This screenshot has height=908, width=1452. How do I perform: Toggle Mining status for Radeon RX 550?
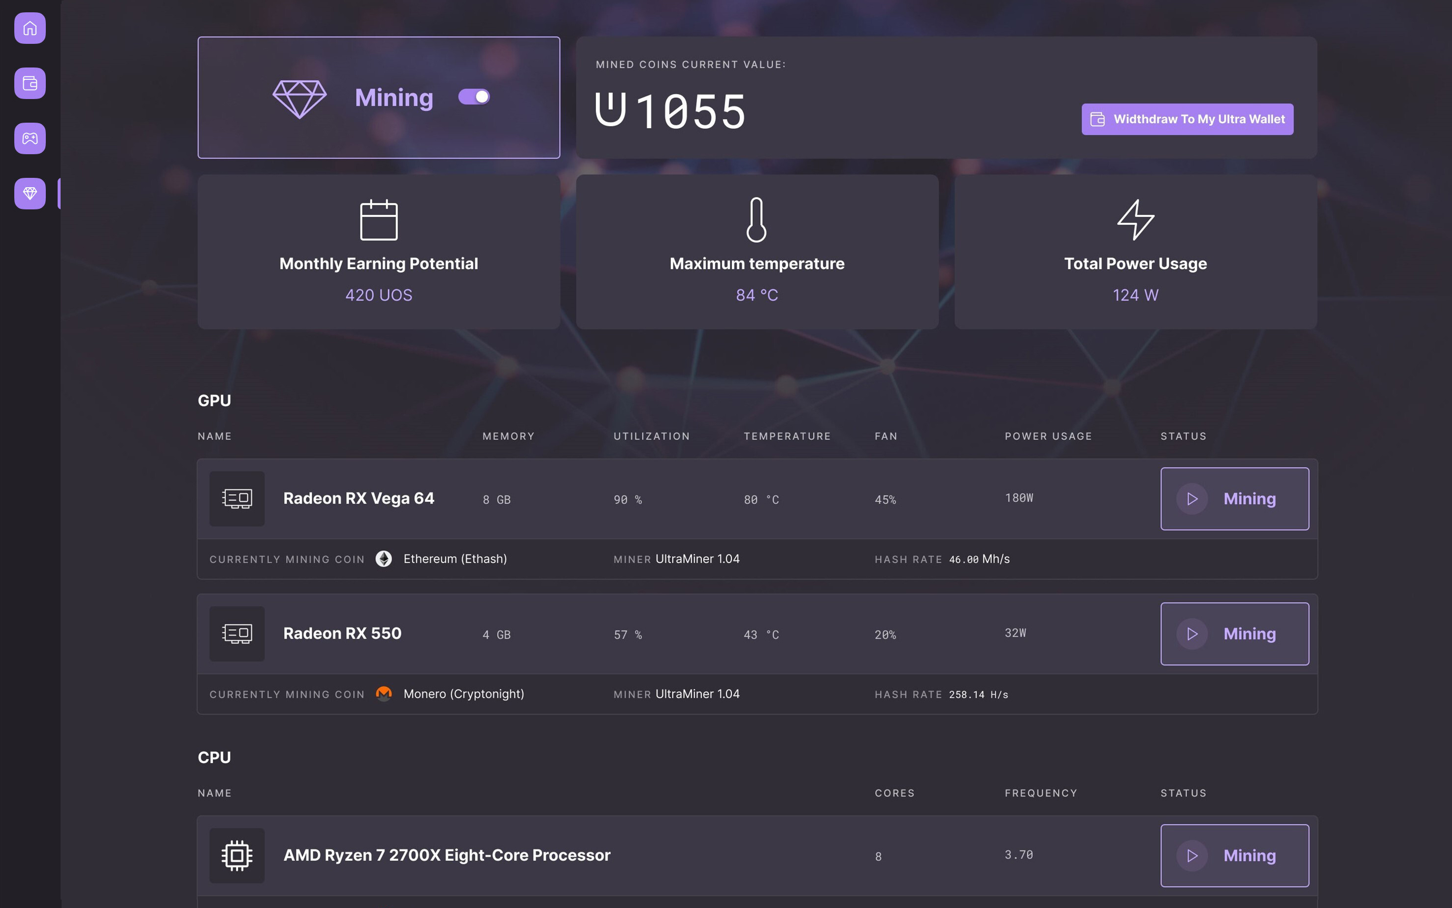(1234, 634)
